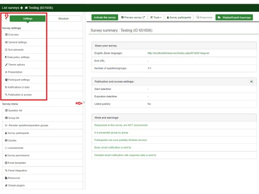Viewport: 259px width, 194px height.
Task: Click the Question list icon
Action: click(6, 110)
